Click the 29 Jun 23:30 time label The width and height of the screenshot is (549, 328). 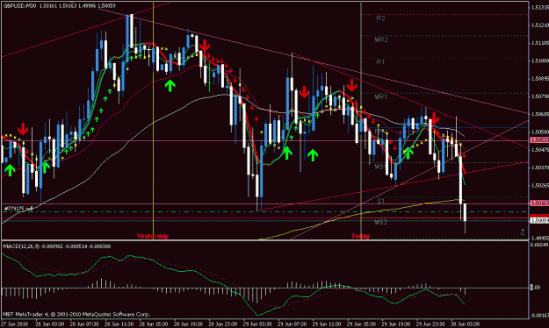pos(430,324)
